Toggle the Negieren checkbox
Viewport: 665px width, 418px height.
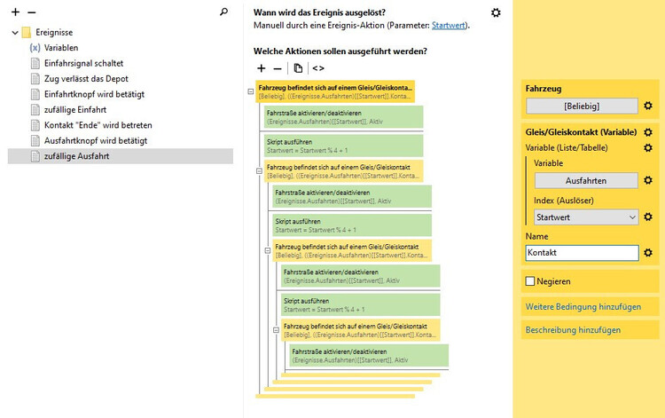(530, 281)
